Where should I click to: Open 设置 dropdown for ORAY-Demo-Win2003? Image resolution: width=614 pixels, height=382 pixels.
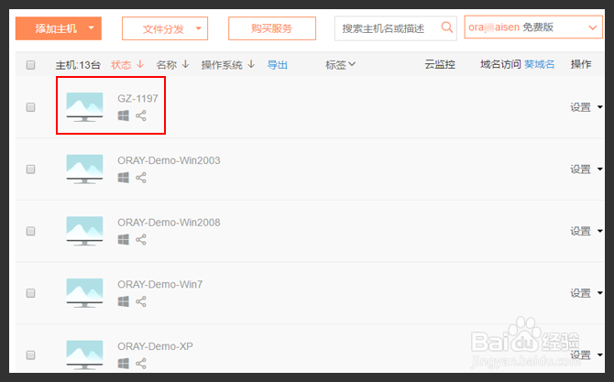[587, 169]
